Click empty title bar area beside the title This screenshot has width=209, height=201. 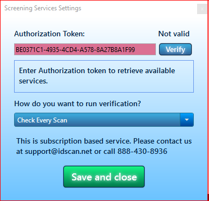(139, 9)
